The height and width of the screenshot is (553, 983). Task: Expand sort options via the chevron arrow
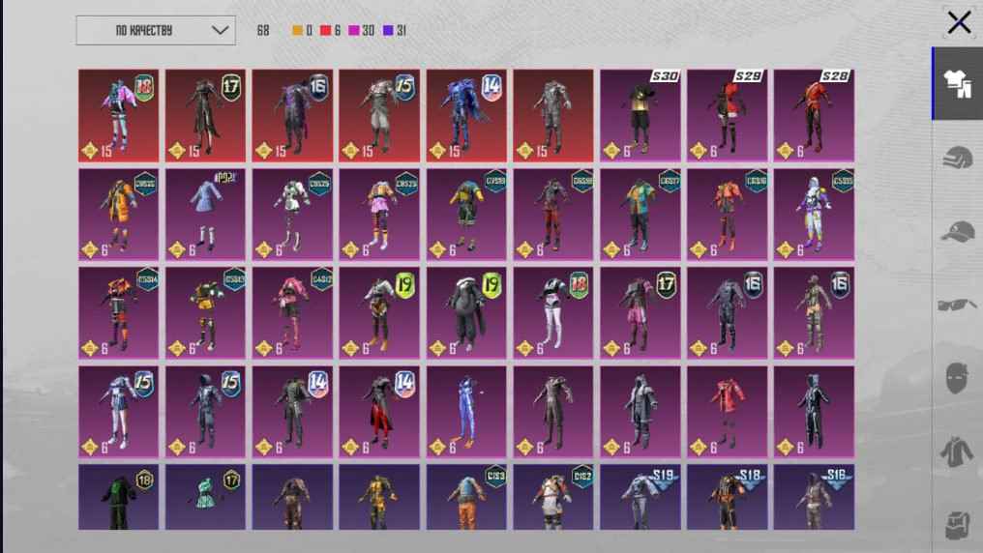pos(220,30)
